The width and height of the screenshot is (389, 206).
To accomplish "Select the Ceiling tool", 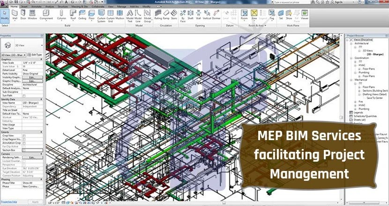I will click(x=82, y=15).
